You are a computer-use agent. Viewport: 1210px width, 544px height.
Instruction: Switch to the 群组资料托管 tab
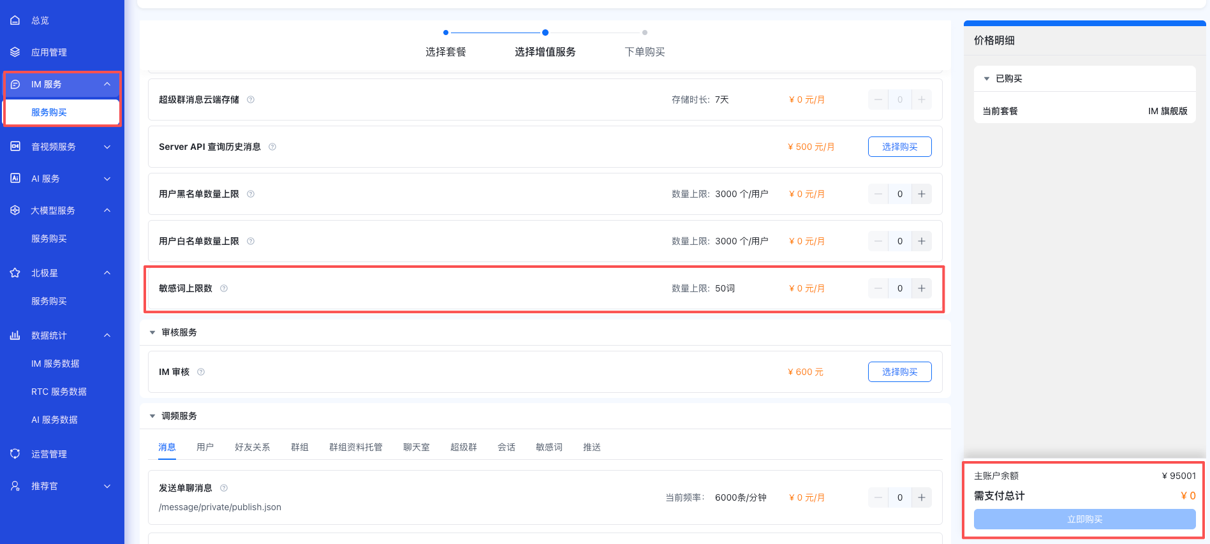click(356, 447)
